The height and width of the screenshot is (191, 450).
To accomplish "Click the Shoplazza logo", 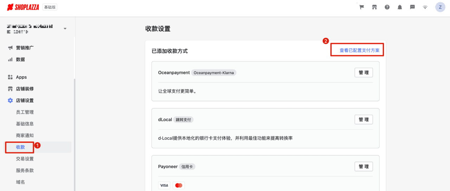I will coord(23,7).
